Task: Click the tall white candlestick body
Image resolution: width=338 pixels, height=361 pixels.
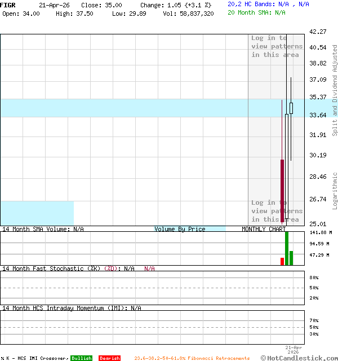Action: point(287,166)
